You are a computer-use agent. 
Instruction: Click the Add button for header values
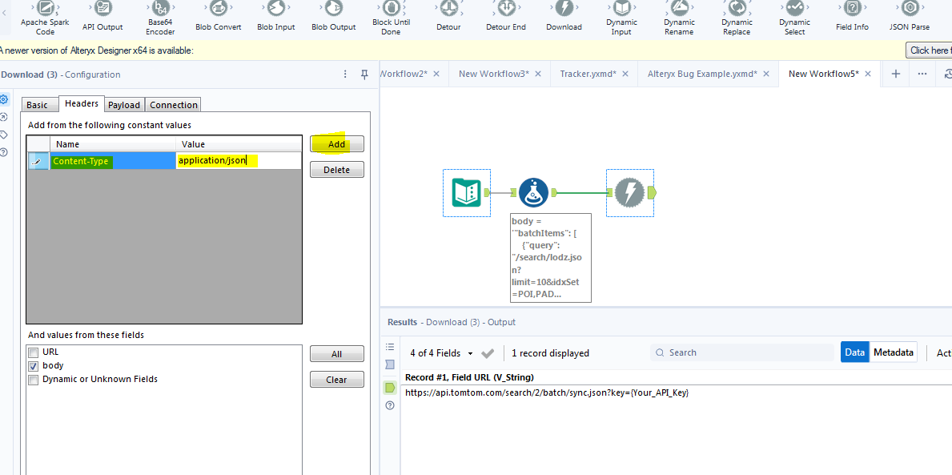point(336,143)
